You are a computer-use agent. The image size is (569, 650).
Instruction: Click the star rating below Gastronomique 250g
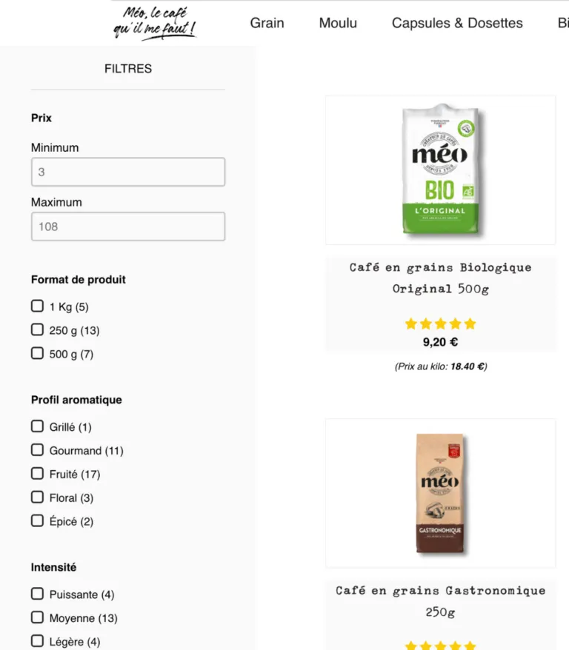(440, 645)
